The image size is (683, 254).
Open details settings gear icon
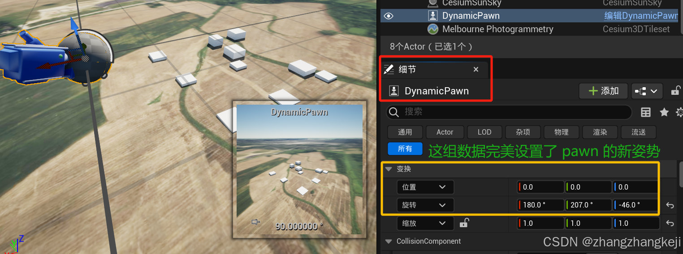679,112
